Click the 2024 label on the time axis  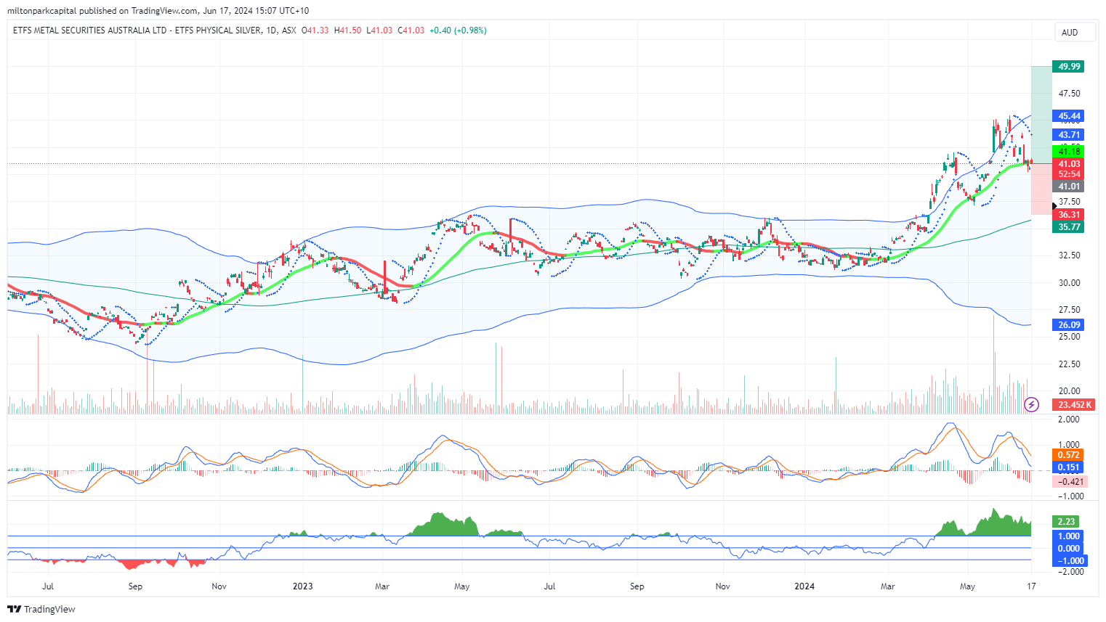click(804, 586)
